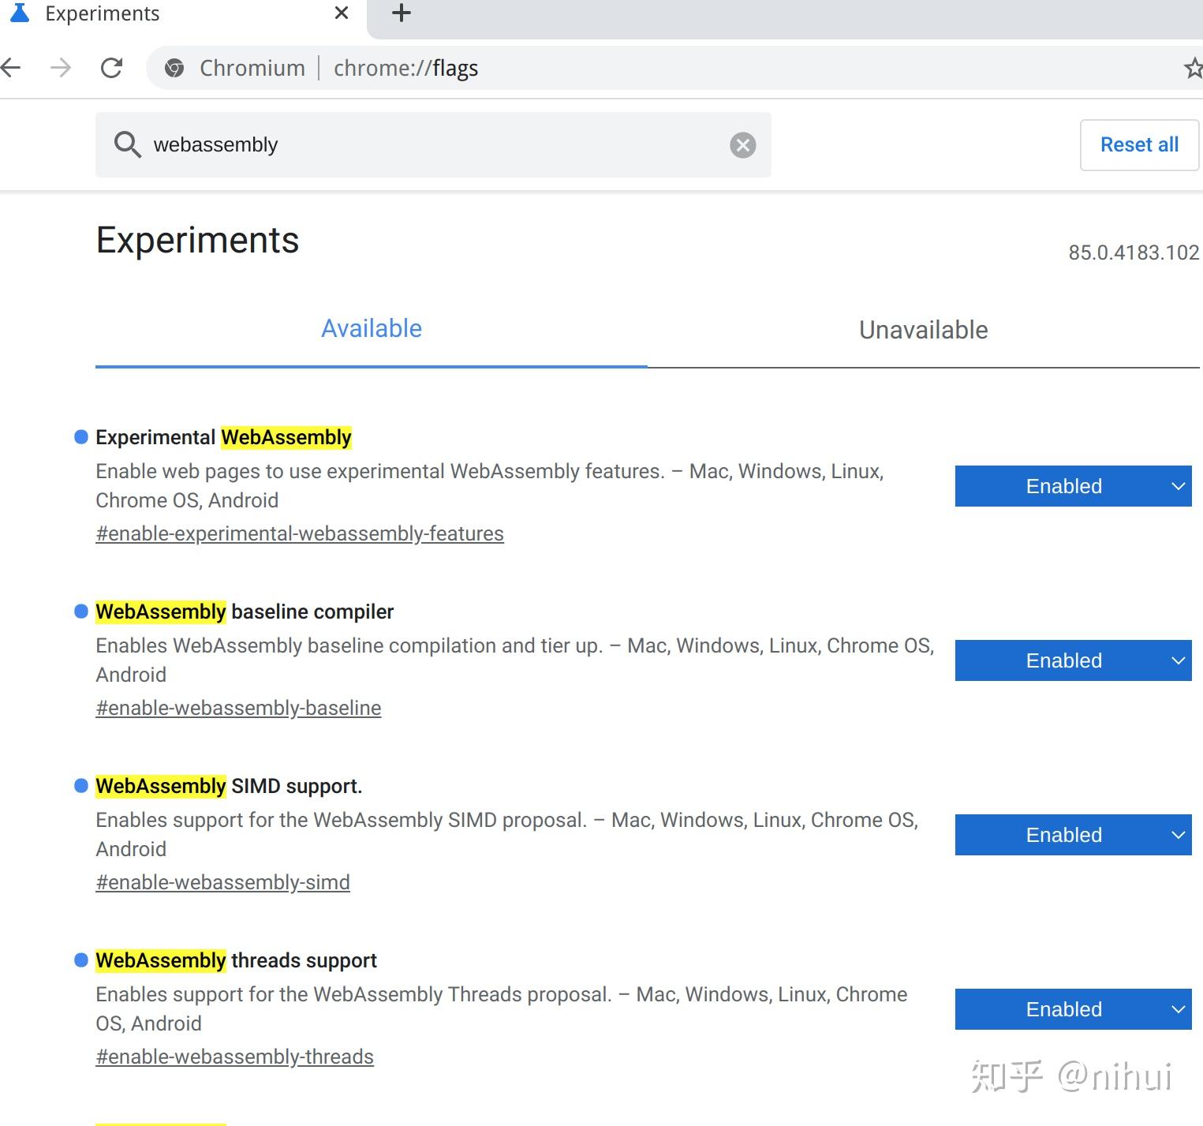Expand the WebAssembly SIMD support dropdown
Viewport: 1203px width, 1126px height.
[1072, 835]
